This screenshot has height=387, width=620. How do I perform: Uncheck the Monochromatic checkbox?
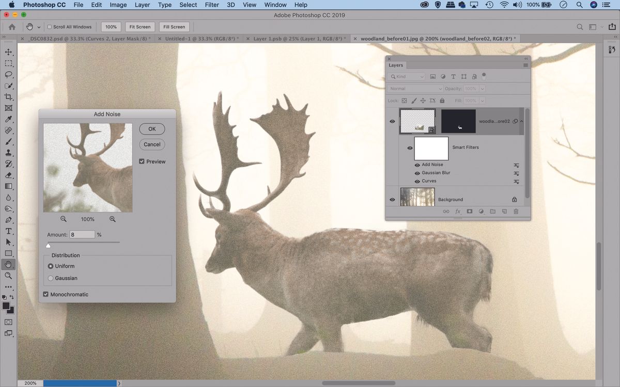[45, 294]
